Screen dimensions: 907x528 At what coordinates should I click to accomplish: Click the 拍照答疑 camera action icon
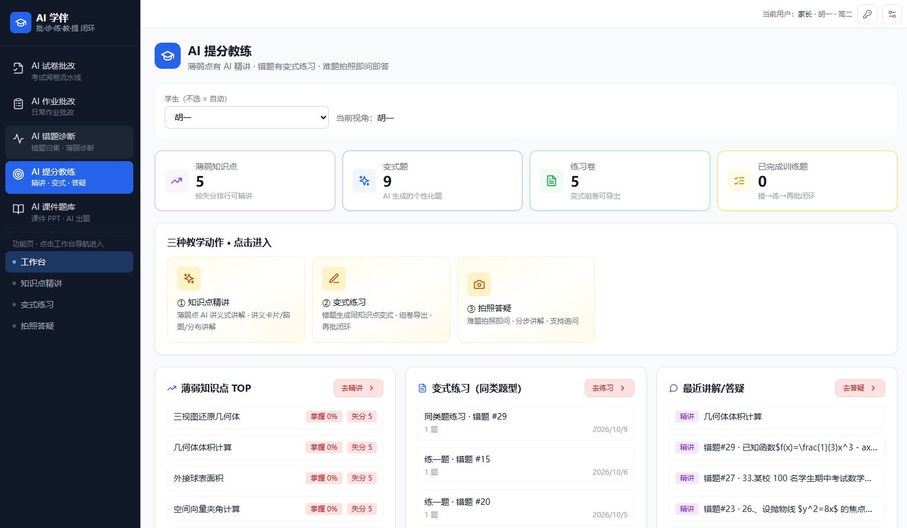pyautogui.click(x=479, y=284)
